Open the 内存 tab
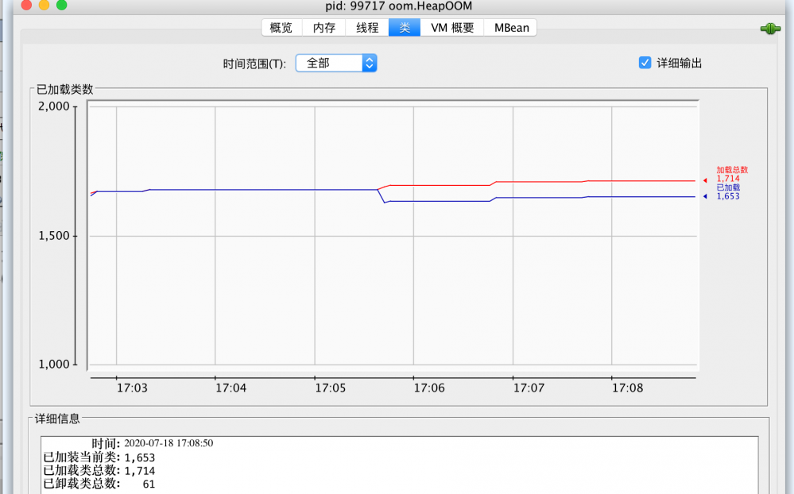Viewport: 794px width, 494px height. coord(324,28)
